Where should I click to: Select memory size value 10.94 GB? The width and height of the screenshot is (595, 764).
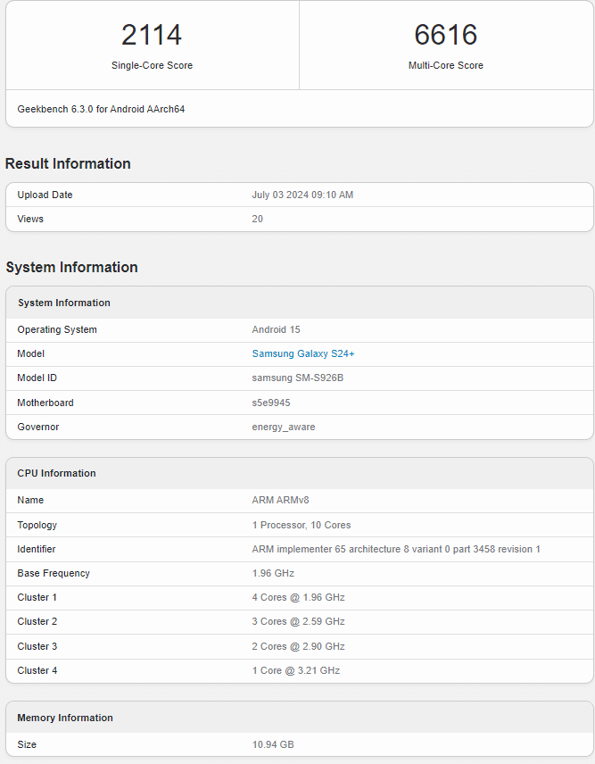[273, 744]
